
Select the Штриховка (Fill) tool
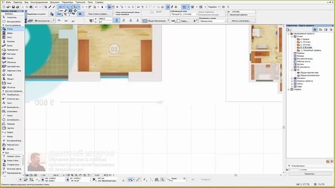[12, 111]
